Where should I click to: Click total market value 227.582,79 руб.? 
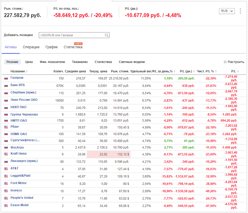[x=23, y=15]
